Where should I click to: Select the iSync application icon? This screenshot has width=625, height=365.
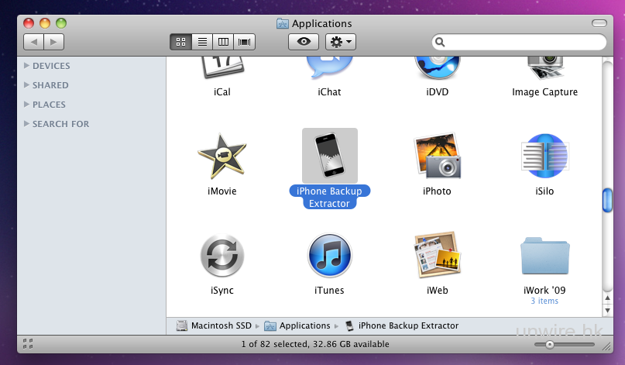pyautogui.click(x=221, y=257)
